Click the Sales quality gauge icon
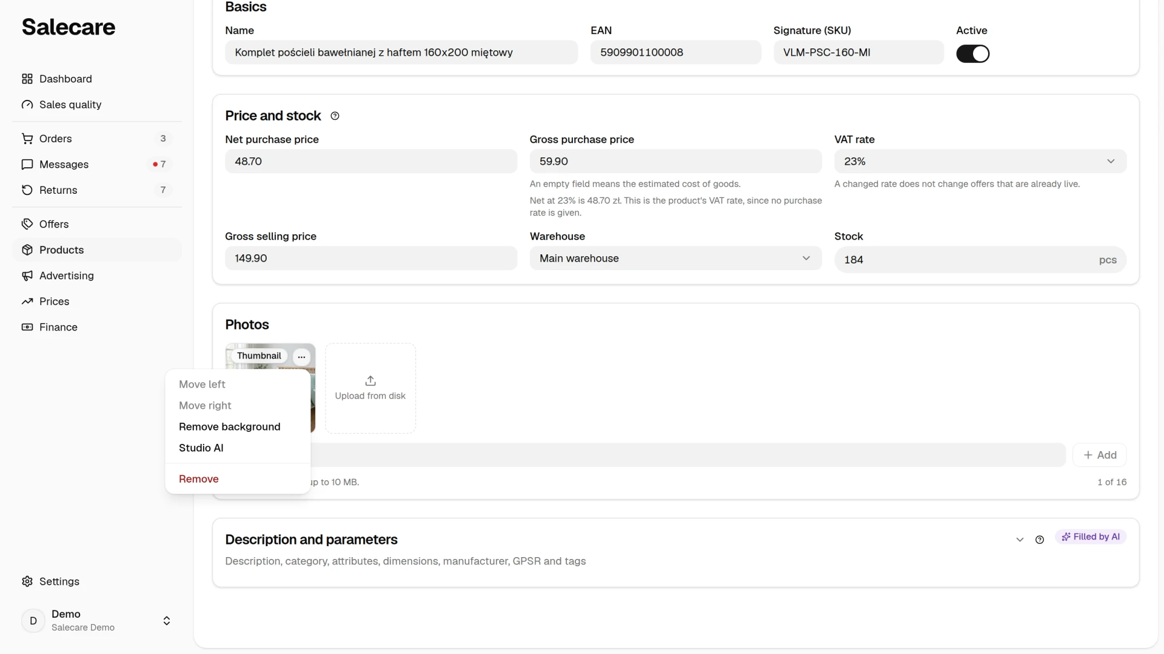1164x654 pixels. [27, 105]
